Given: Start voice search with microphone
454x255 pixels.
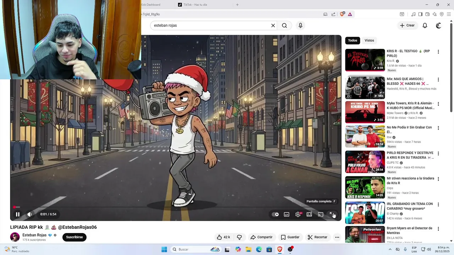Looking at the screenshot, I should point(300,25).
